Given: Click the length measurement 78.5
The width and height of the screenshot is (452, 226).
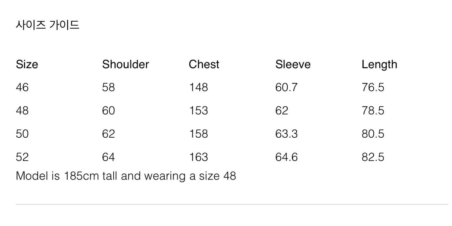Looking at the screenshot, I should pyautogui.click(x=373, y=110).
